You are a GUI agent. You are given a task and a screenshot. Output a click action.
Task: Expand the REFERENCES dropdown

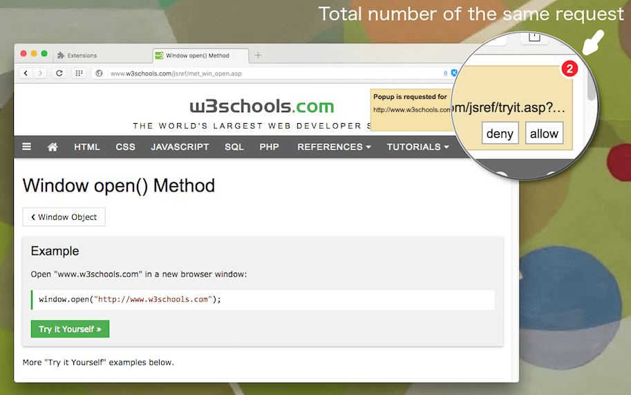[x=334, y=147]
